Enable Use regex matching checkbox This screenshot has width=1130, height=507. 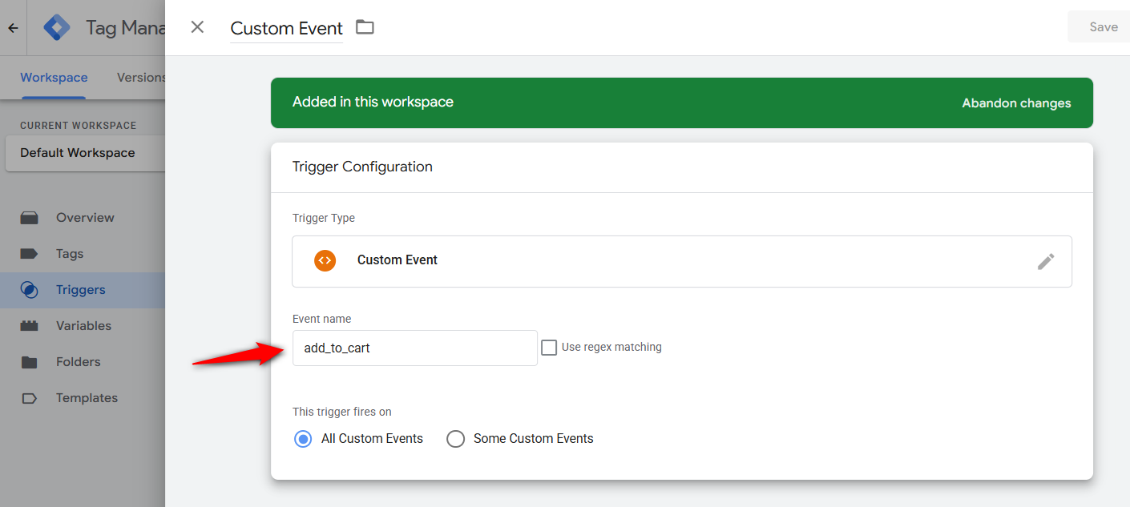click(549, 348)
